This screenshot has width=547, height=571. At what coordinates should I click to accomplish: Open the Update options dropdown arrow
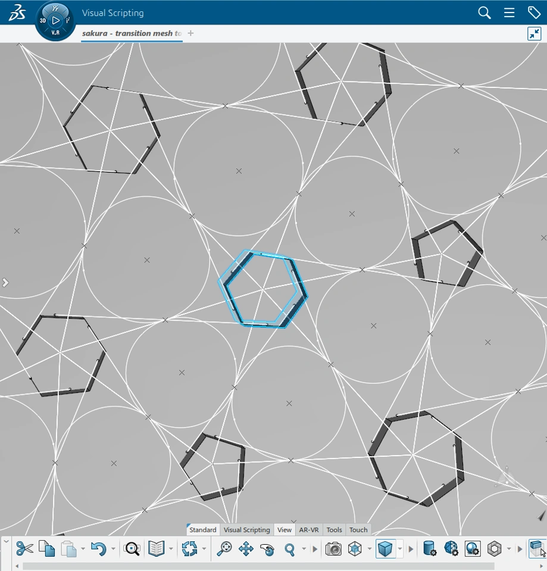(204, 549)
